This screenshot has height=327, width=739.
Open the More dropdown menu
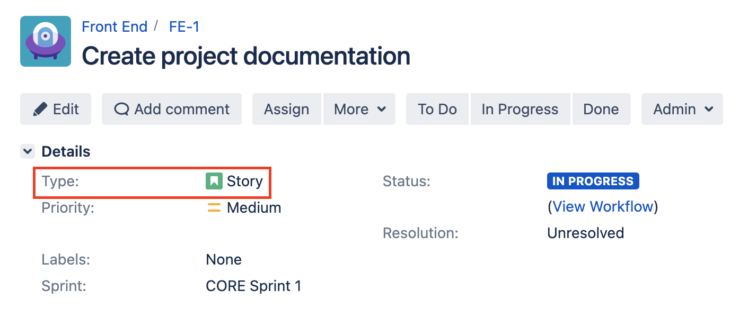pyautogui.click(x=359, y=110)
